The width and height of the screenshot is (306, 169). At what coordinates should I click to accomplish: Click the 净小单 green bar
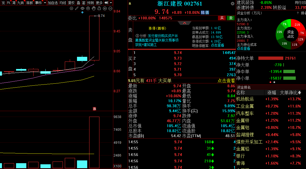pos(289,78)
